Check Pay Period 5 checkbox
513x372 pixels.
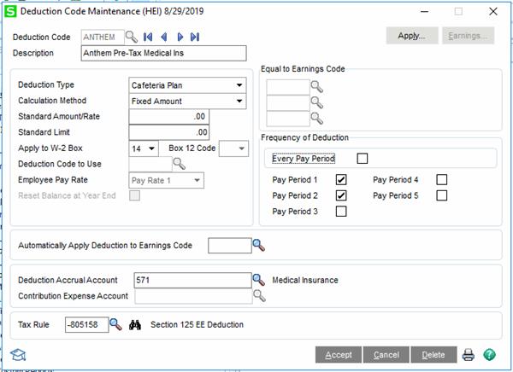(x=442, y=195)
